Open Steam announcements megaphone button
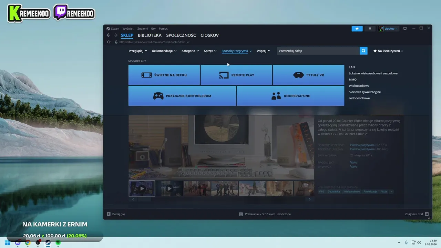 (x=357, y=29)
